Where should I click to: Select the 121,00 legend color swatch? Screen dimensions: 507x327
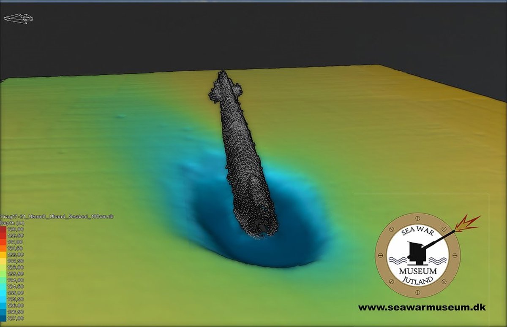3,242
